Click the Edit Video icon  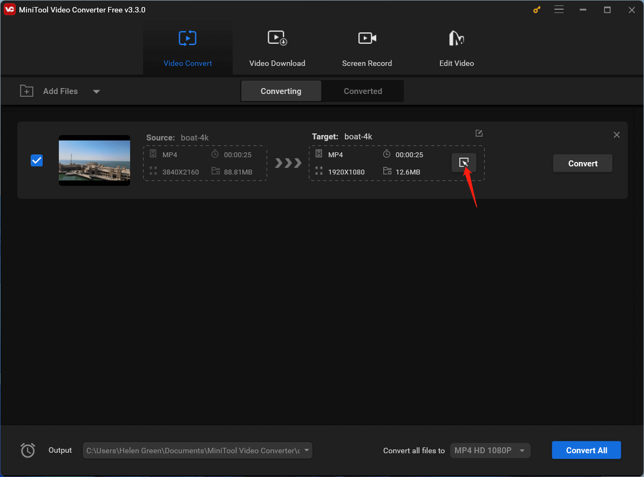point(456,38)
